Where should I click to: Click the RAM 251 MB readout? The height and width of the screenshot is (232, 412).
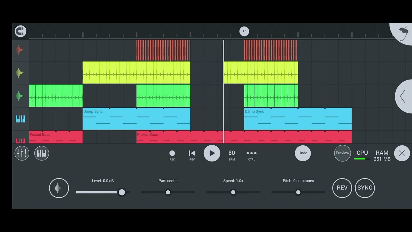click(x=382, y=156)
